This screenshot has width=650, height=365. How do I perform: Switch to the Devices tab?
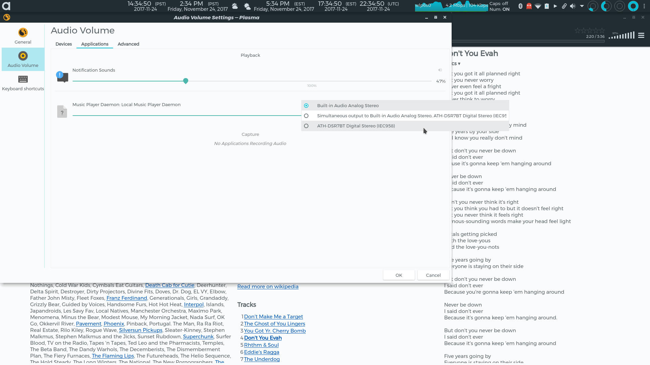[x=64, y=44]
